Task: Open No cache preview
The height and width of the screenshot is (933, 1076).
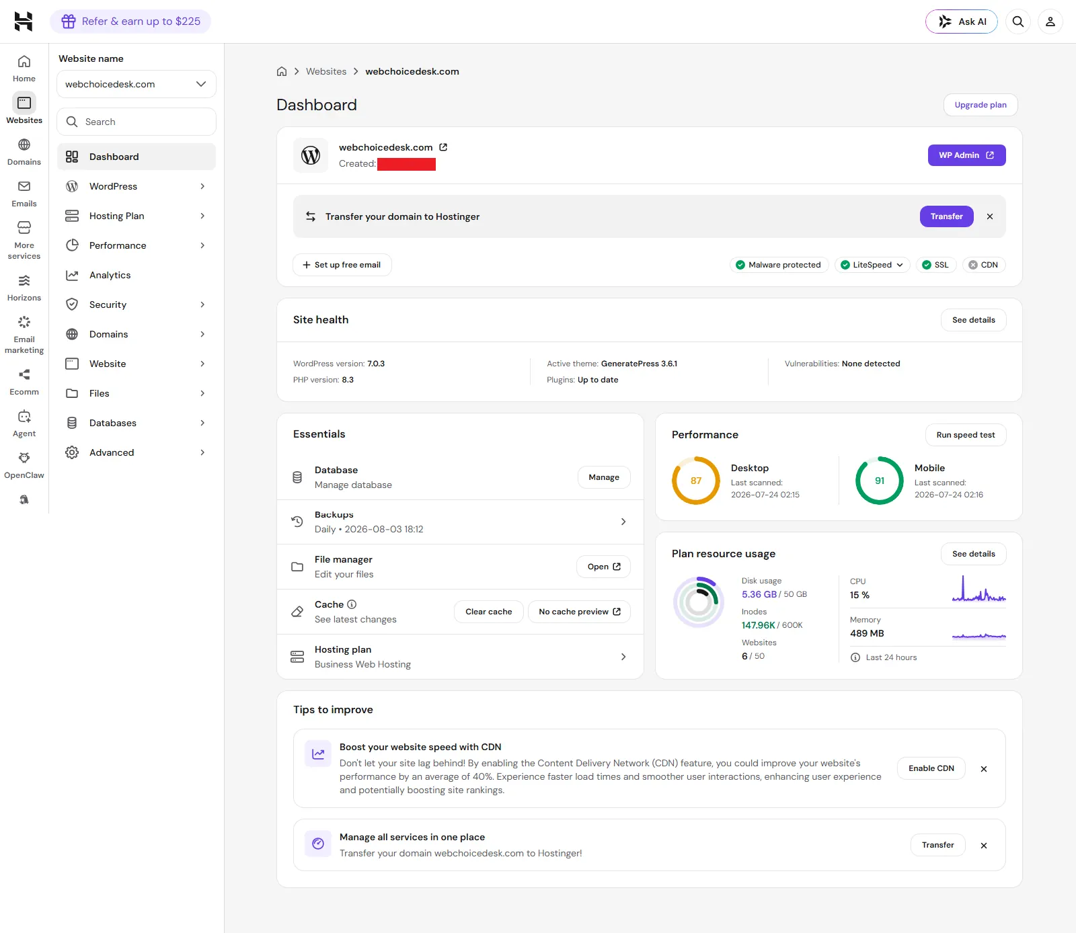Action: pos(580,612)
